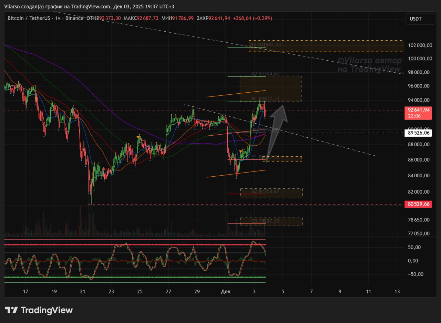The image size is (441, 323).
Task: Open the USDT currency selector
Action: 420,19
